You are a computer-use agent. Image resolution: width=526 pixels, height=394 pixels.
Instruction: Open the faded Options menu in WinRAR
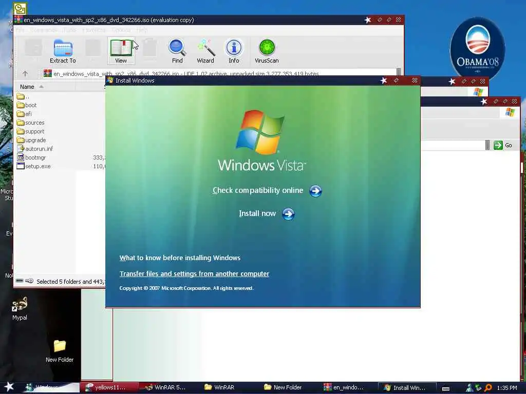tap(121, 30)
